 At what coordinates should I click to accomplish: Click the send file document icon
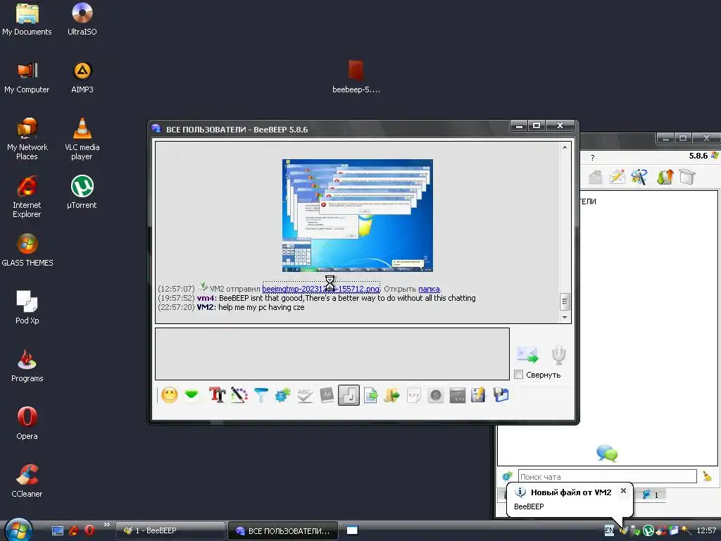tap(370, 395)
